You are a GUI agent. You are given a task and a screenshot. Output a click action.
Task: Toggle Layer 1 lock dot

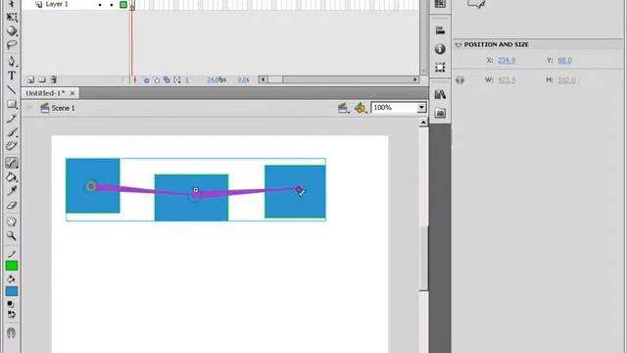tap(112, 5)
